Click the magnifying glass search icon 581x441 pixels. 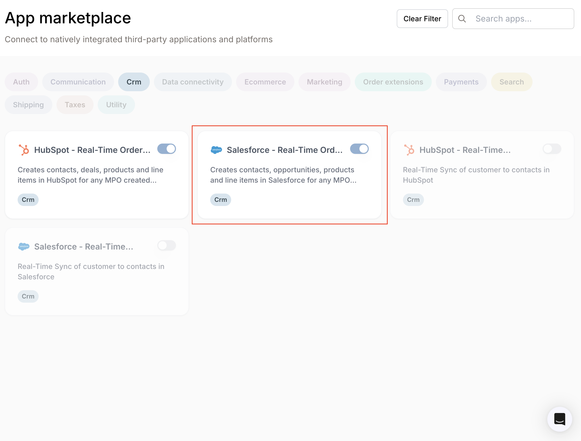click(462, 18)
